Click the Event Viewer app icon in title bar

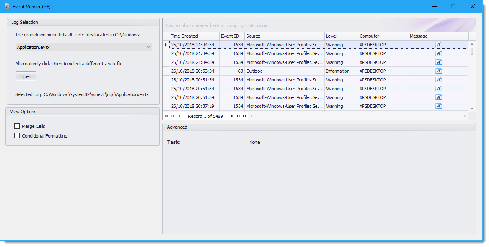coord(7,7)
